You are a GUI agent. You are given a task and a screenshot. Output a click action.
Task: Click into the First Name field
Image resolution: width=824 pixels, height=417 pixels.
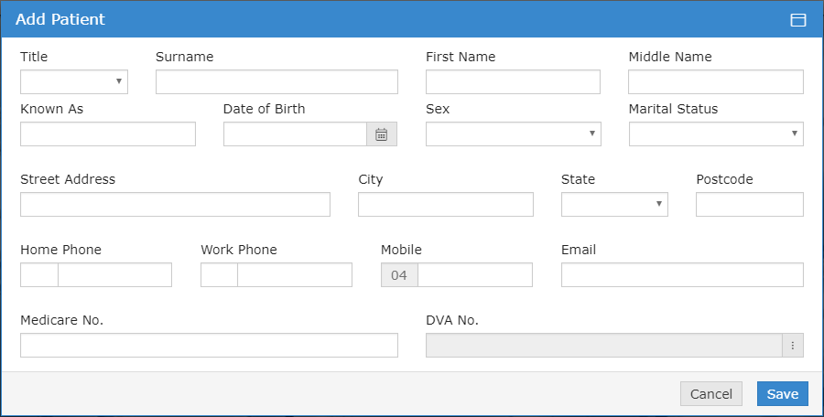pyautogui.click(x=513, y=82)
